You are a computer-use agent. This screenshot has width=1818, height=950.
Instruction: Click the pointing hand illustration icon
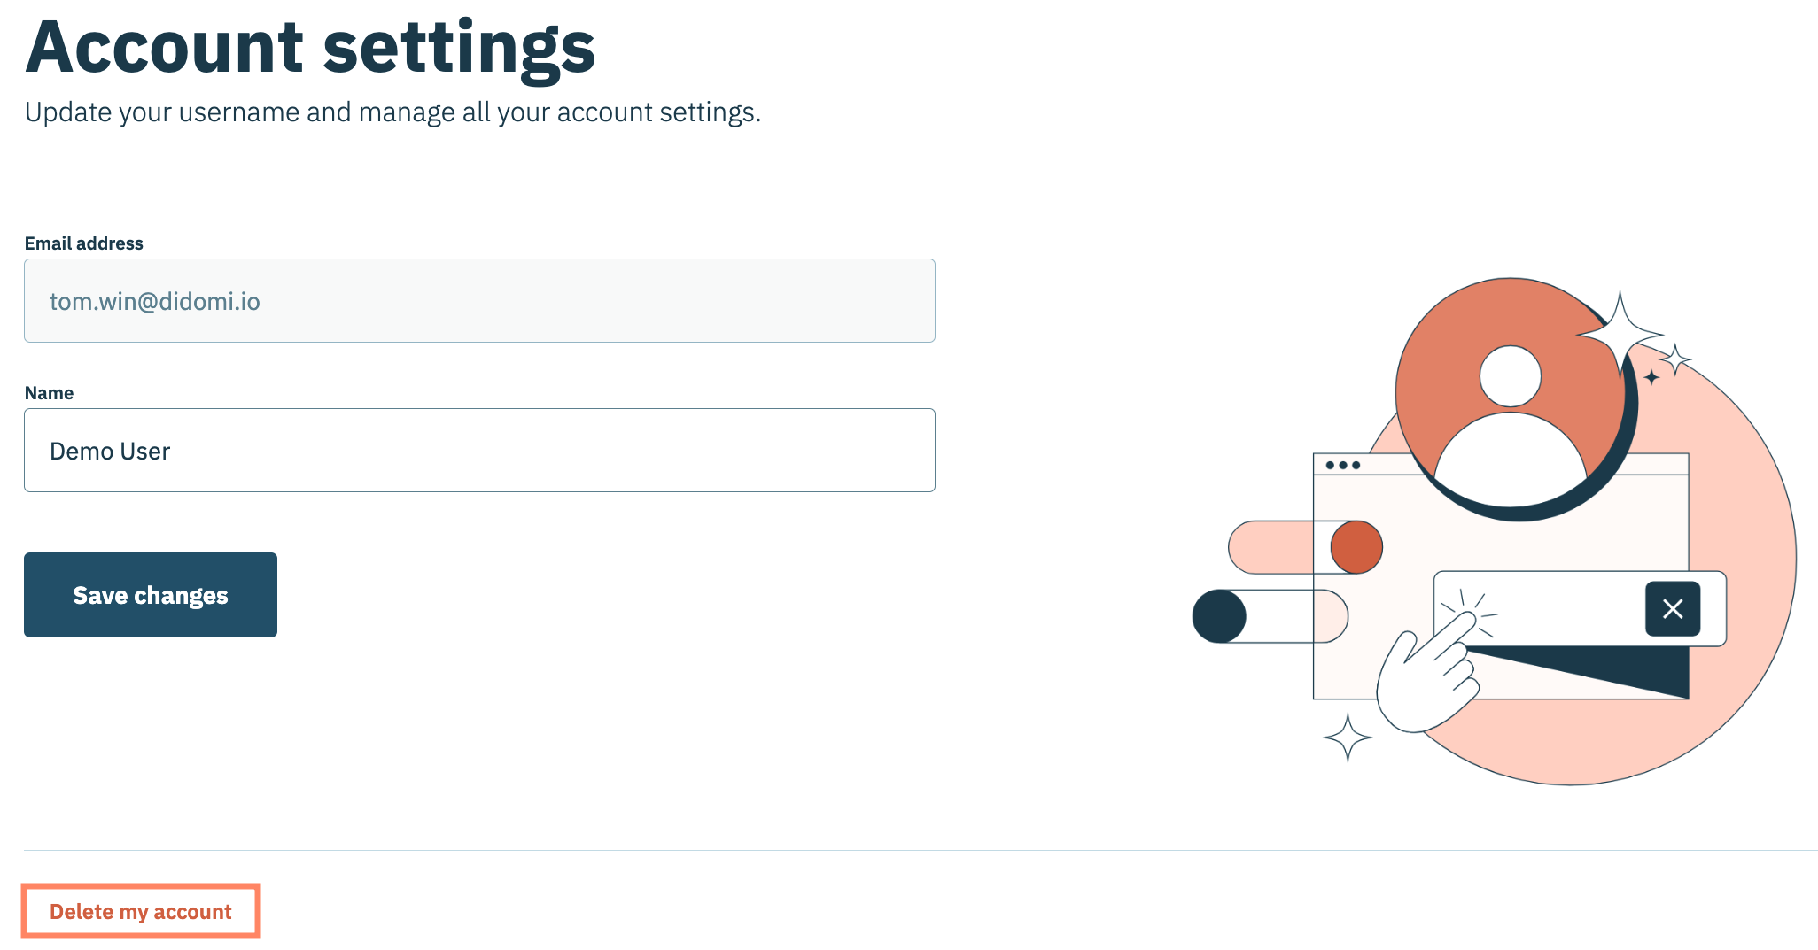[1428, 677]
